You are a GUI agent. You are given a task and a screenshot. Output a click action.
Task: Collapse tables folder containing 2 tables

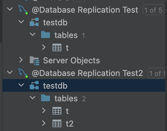tap(33, 97)
